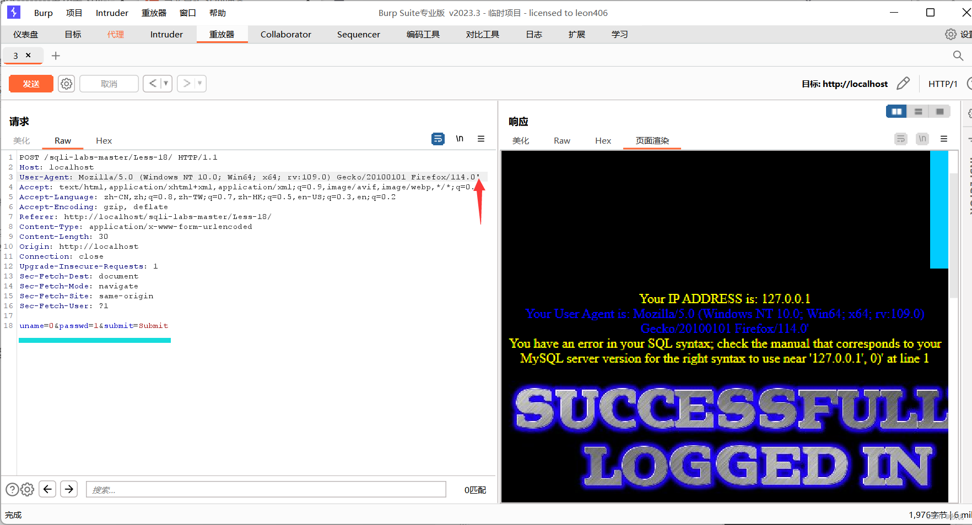Screen dimensions: 972x525
Task: Select the side-by-side layout view
Action: 897,112
